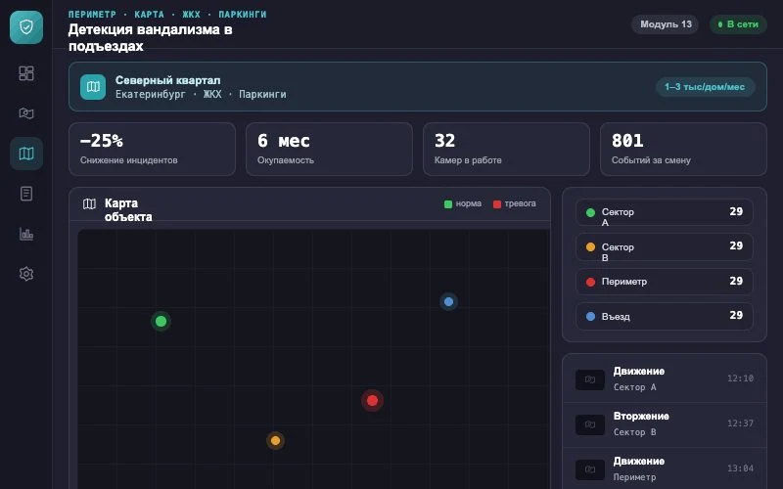Open the Сектор B row
Screen dimensions: 783x489
click(x=665, y=247)
